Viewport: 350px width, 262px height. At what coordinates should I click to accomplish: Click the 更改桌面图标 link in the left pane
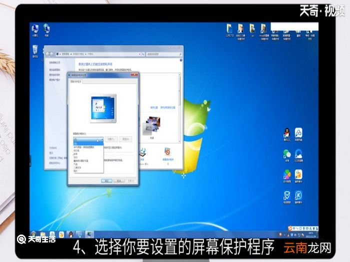point(54,70)
